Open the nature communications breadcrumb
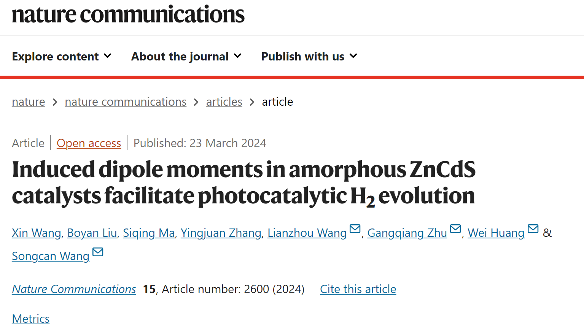 [x=126, y=102]
